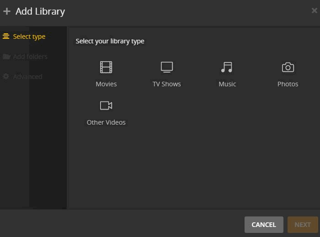Click the Add Library title text

click(x=40, y=11)
